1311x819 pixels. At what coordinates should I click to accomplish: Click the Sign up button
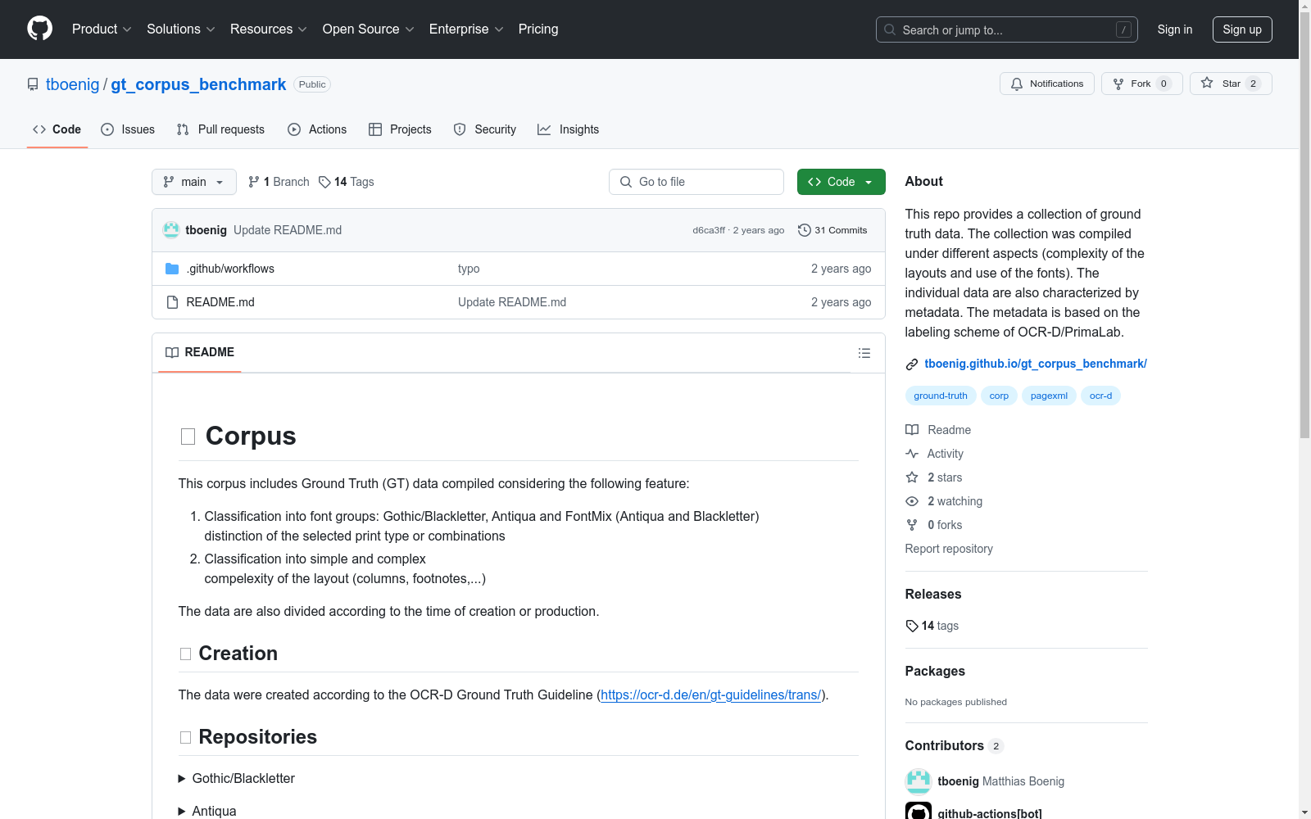(1242, 29)
